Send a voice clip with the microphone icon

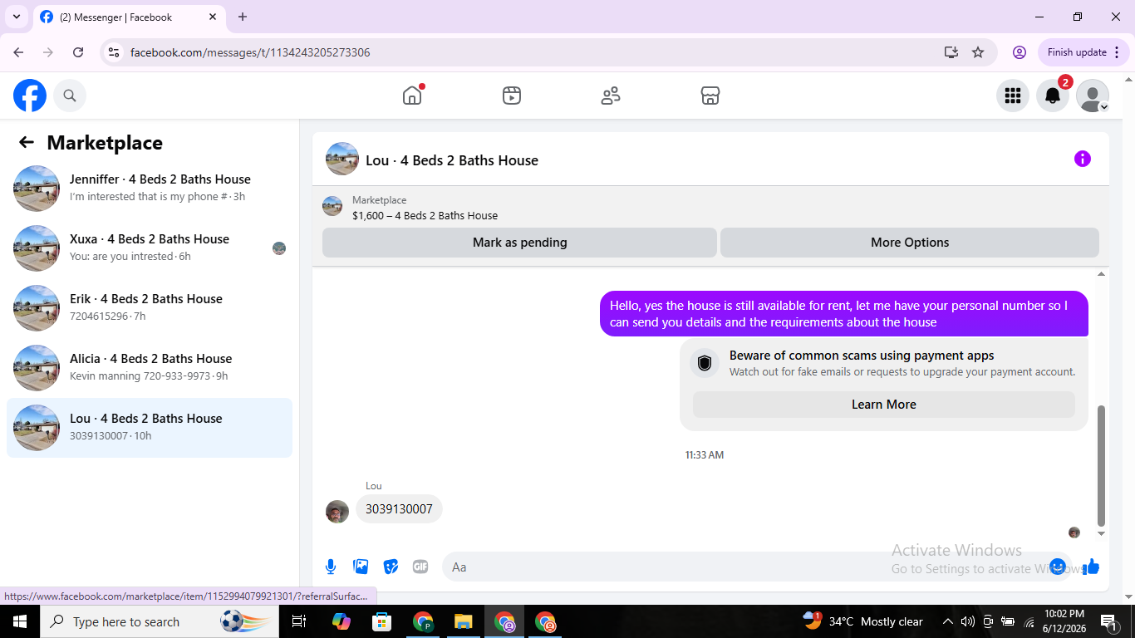coord(331,567)
